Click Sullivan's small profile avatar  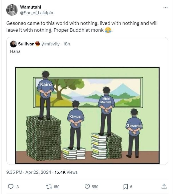(x=13, y=44)
